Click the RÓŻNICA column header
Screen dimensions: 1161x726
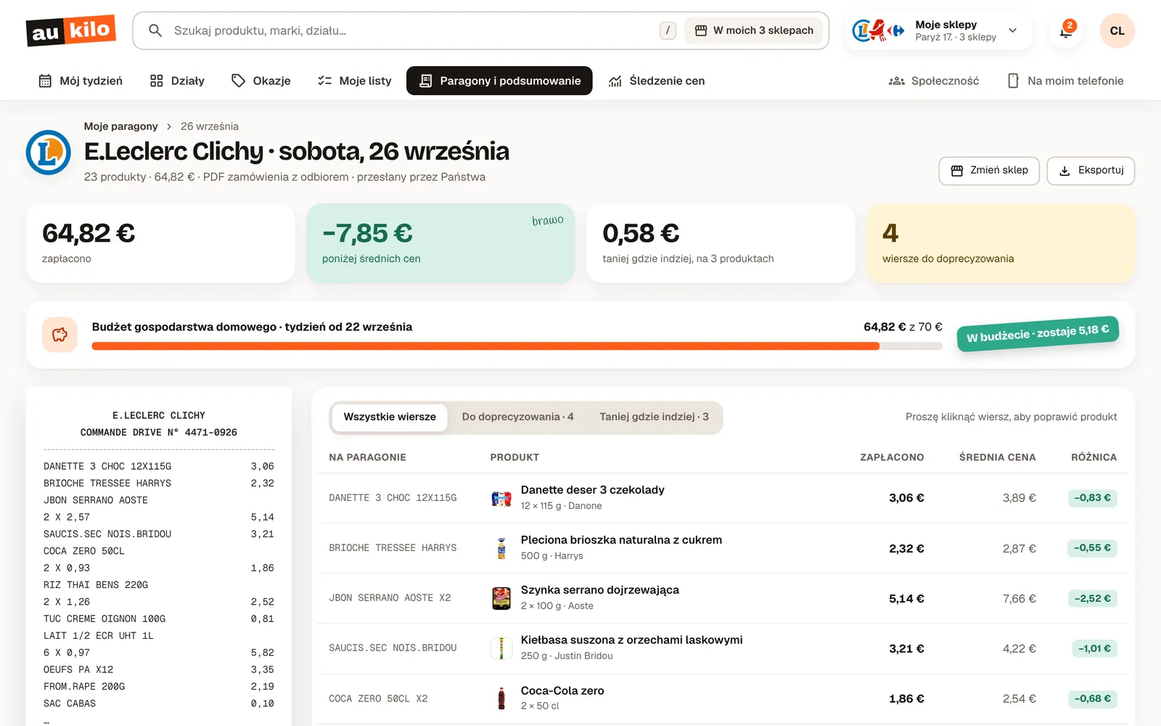[1094, 457]
